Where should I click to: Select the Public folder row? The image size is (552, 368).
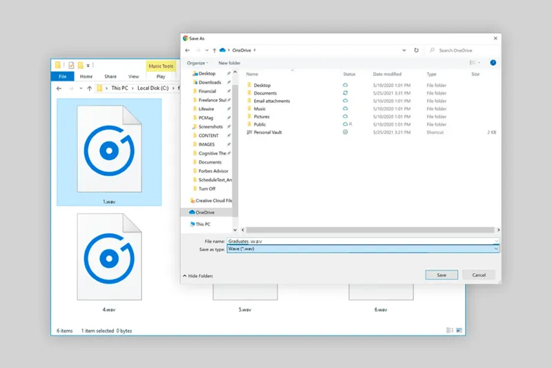[259, 124]
